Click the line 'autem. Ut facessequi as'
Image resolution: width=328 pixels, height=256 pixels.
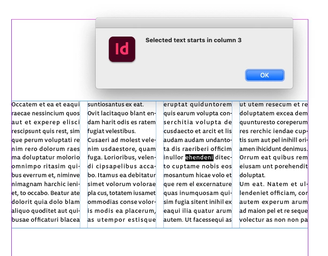[198, 219]
